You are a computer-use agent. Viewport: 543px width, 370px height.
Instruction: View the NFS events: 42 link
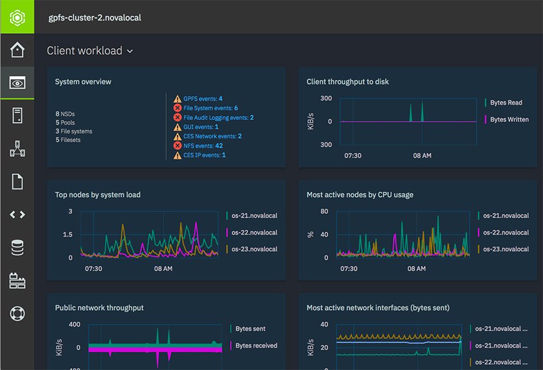click(x=203, y=145)
